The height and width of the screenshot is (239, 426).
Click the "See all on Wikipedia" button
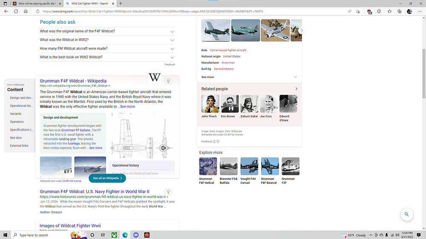(x=107, y=178)
